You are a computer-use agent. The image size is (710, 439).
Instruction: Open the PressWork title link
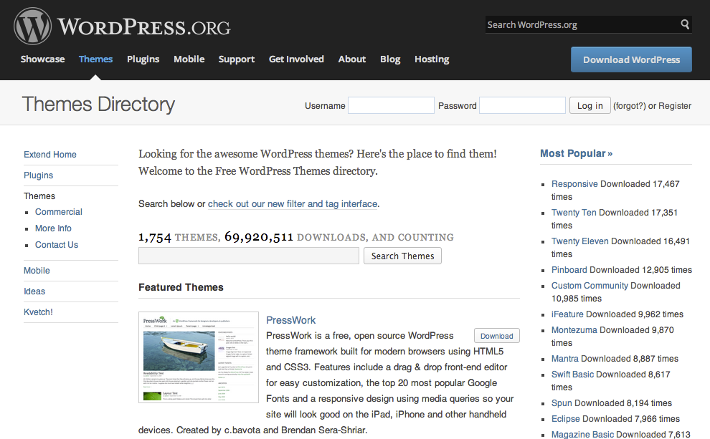click(x=290, y=320)
